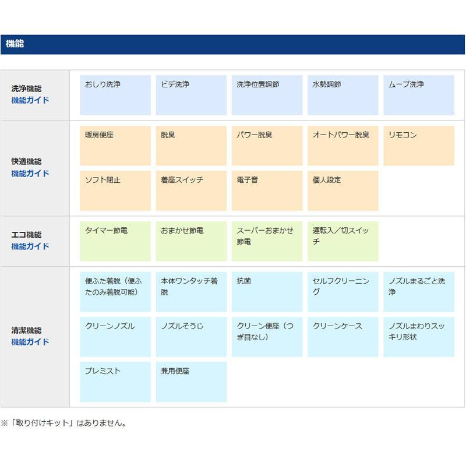The height and width of the screenshot is (466, 466).
Task: Select the セルフクリーニング feature cell
Action: coord(343,290)
